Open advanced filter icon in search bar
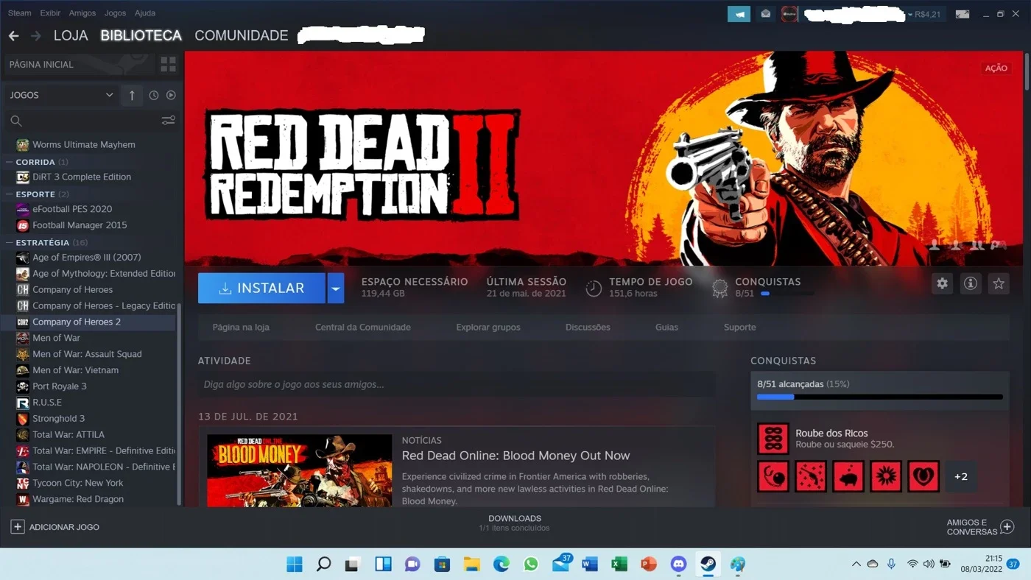 click(x=169, y=121)
